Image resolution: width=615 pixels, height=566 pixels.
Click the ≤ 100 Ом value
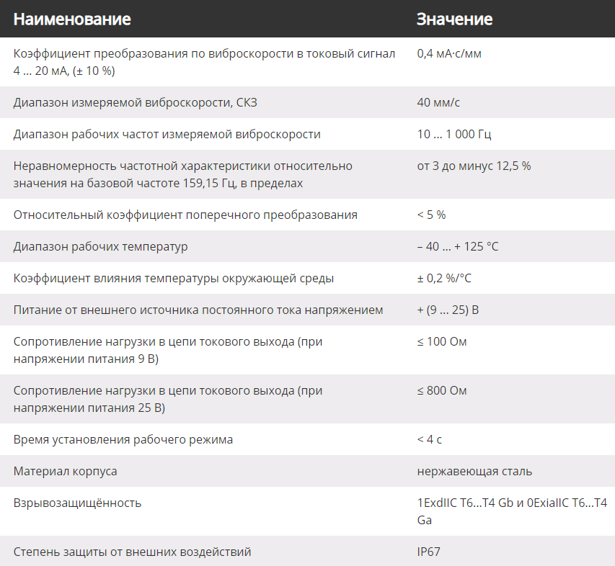(x=442, y=342)
